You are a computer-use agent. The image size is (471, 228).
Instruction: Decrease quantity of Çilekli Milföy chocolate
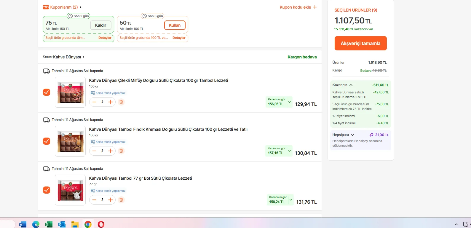point(94,102)
